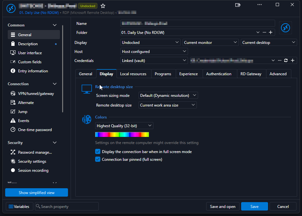This screenshot has width=302, height=216.
Task: Add a new credential with the plus icon
Action: [x=293, y=60]
